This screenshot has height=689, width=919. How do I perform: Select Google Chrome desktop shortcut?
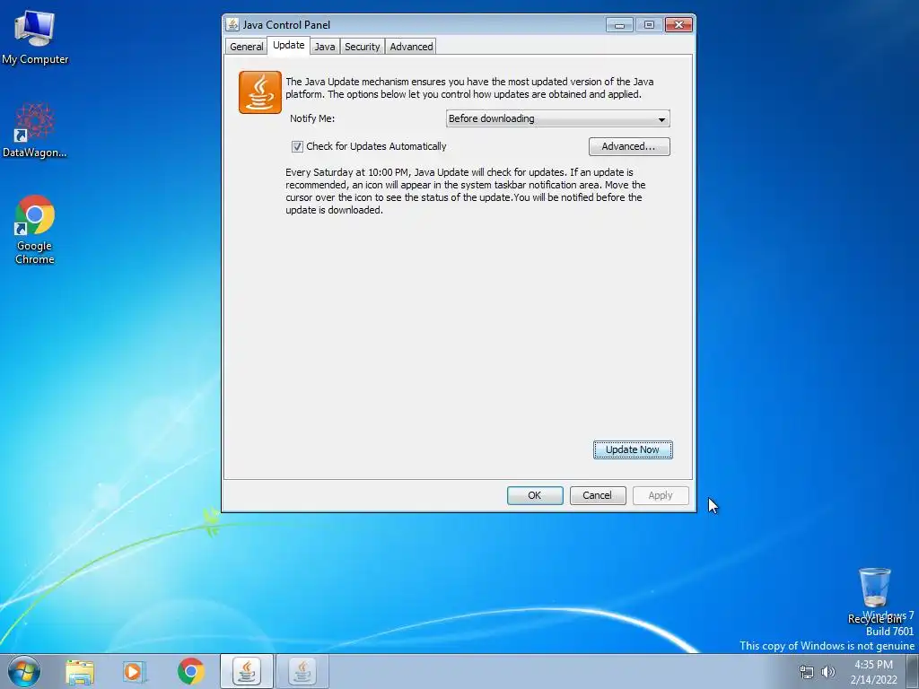[x=35, y=230]
